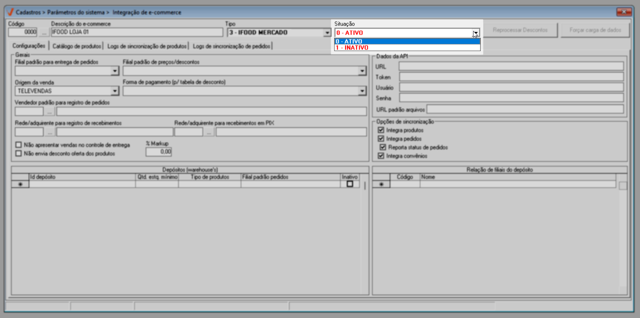Click URL padrão arquivos field

[x=525, y=109]
